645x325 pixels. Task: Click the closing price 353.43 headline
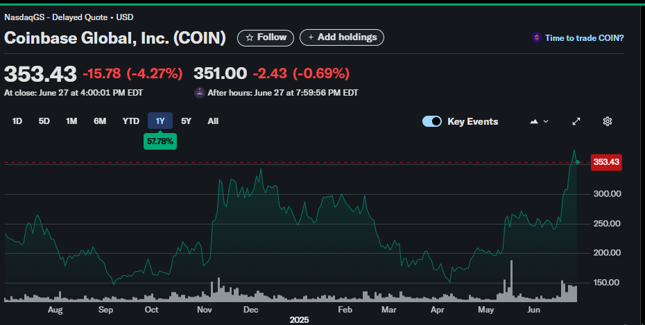tap(40, 74)
